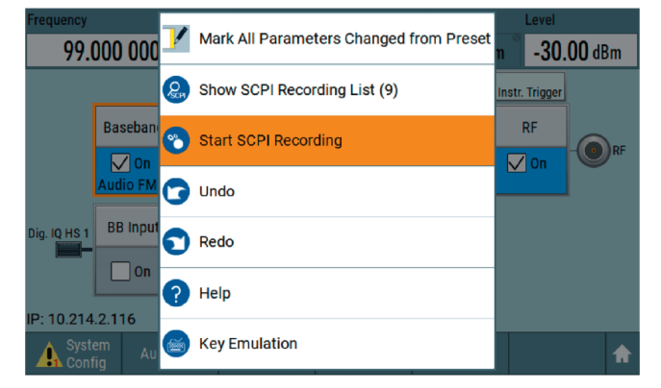Open Show SCPI Recording List (9)

point(298,89)
